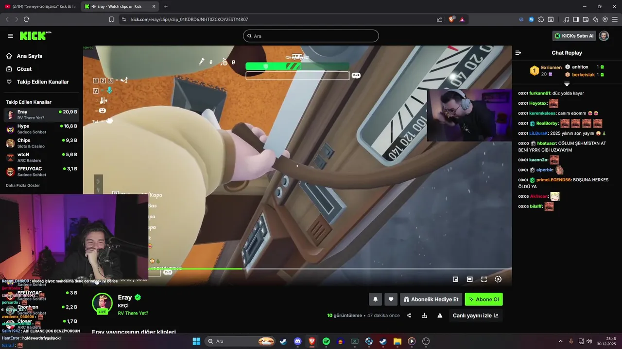The image size is (622, 349).
Task: Click the green Abone Ol button
Action: pos(484,300)
